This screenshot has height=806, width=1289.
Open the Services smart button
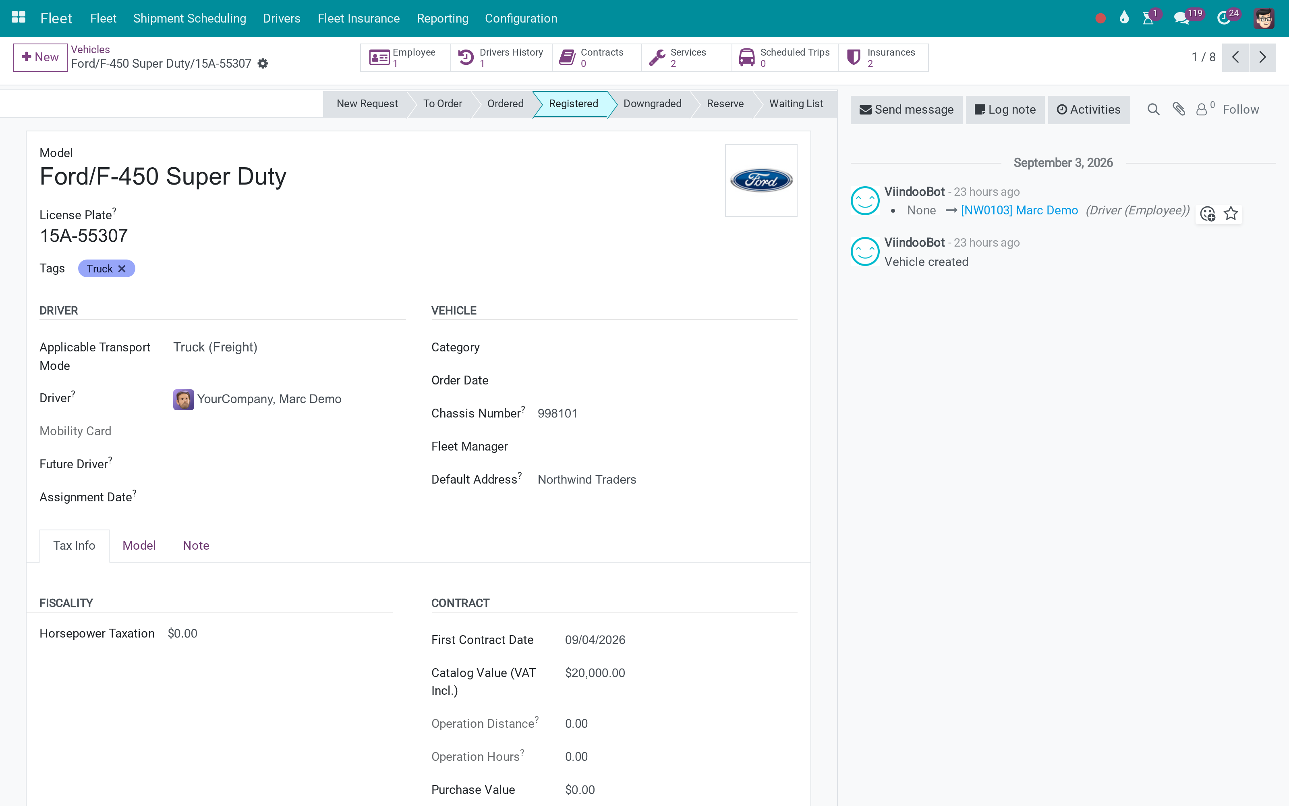click(x=686, y=58)
